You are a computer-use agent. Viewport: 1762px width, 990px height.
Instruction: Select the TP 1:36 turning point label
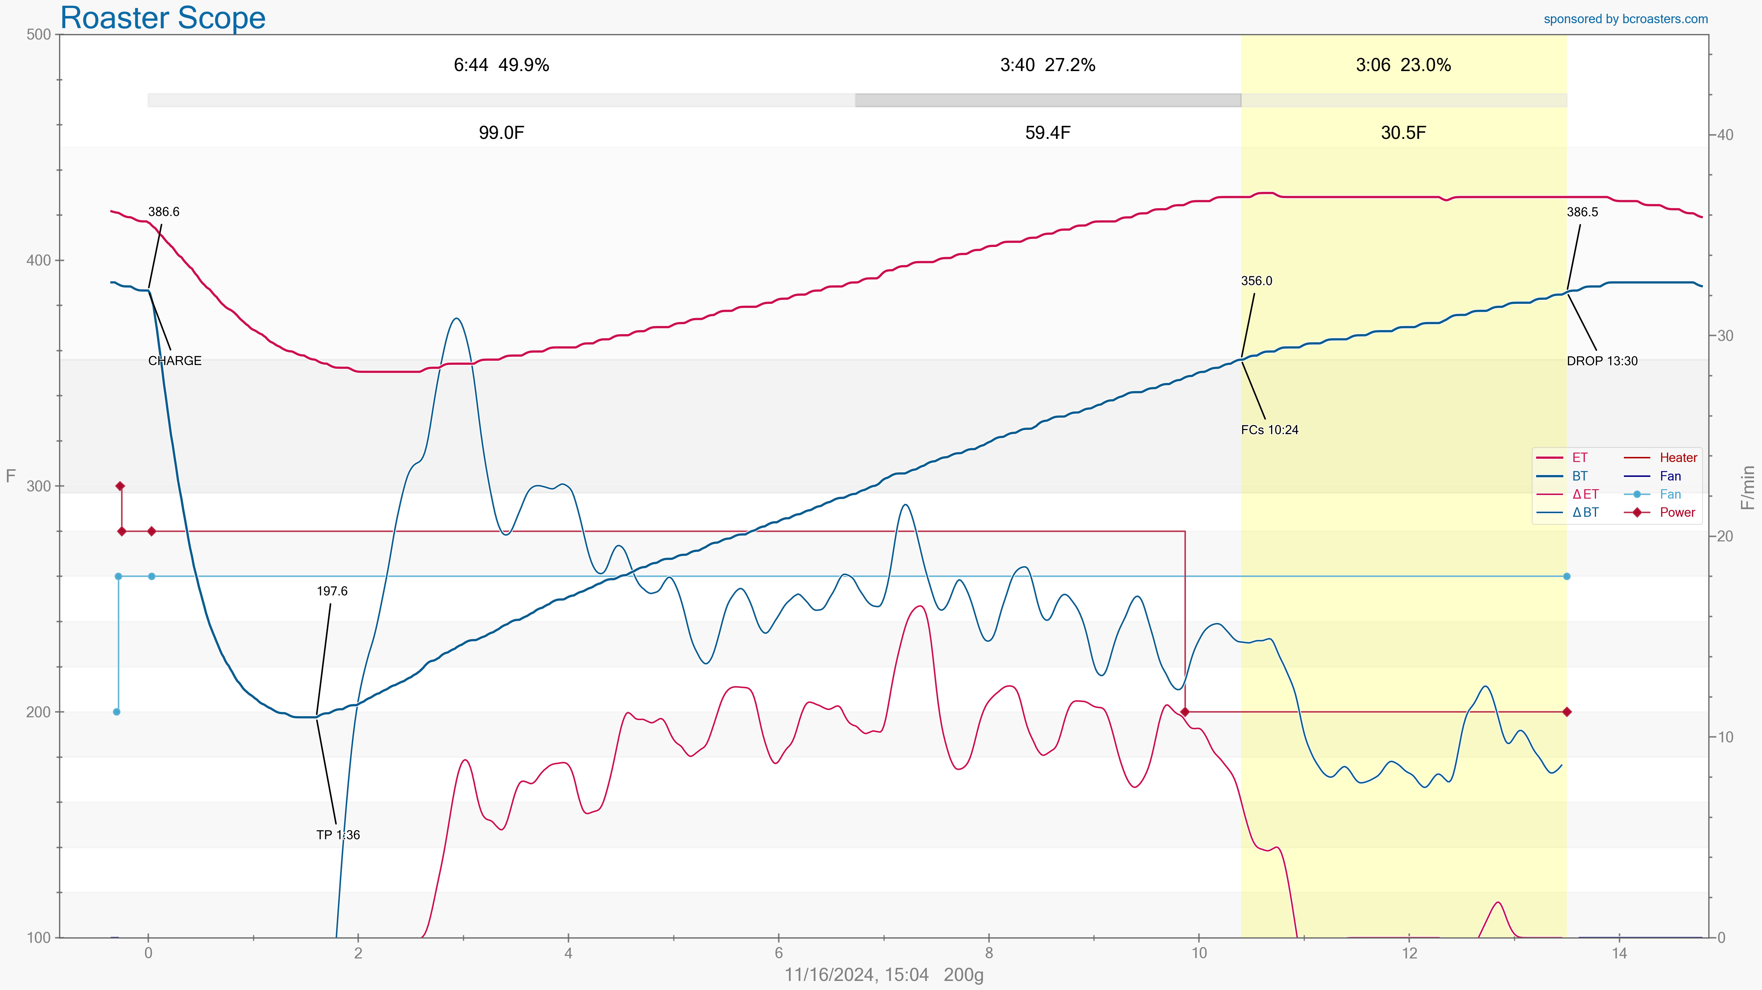(338, 835)
